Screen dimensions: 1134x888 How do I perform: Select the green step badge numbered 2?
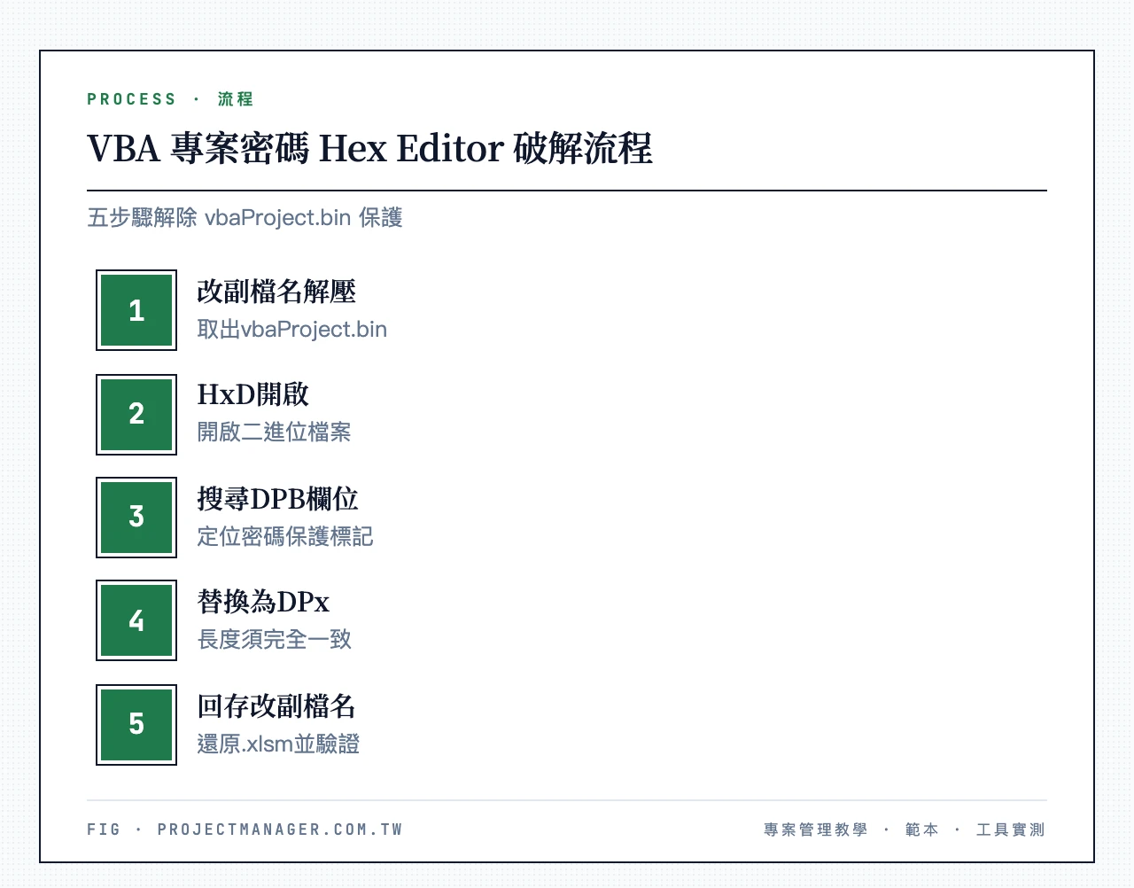click(136, 414)
